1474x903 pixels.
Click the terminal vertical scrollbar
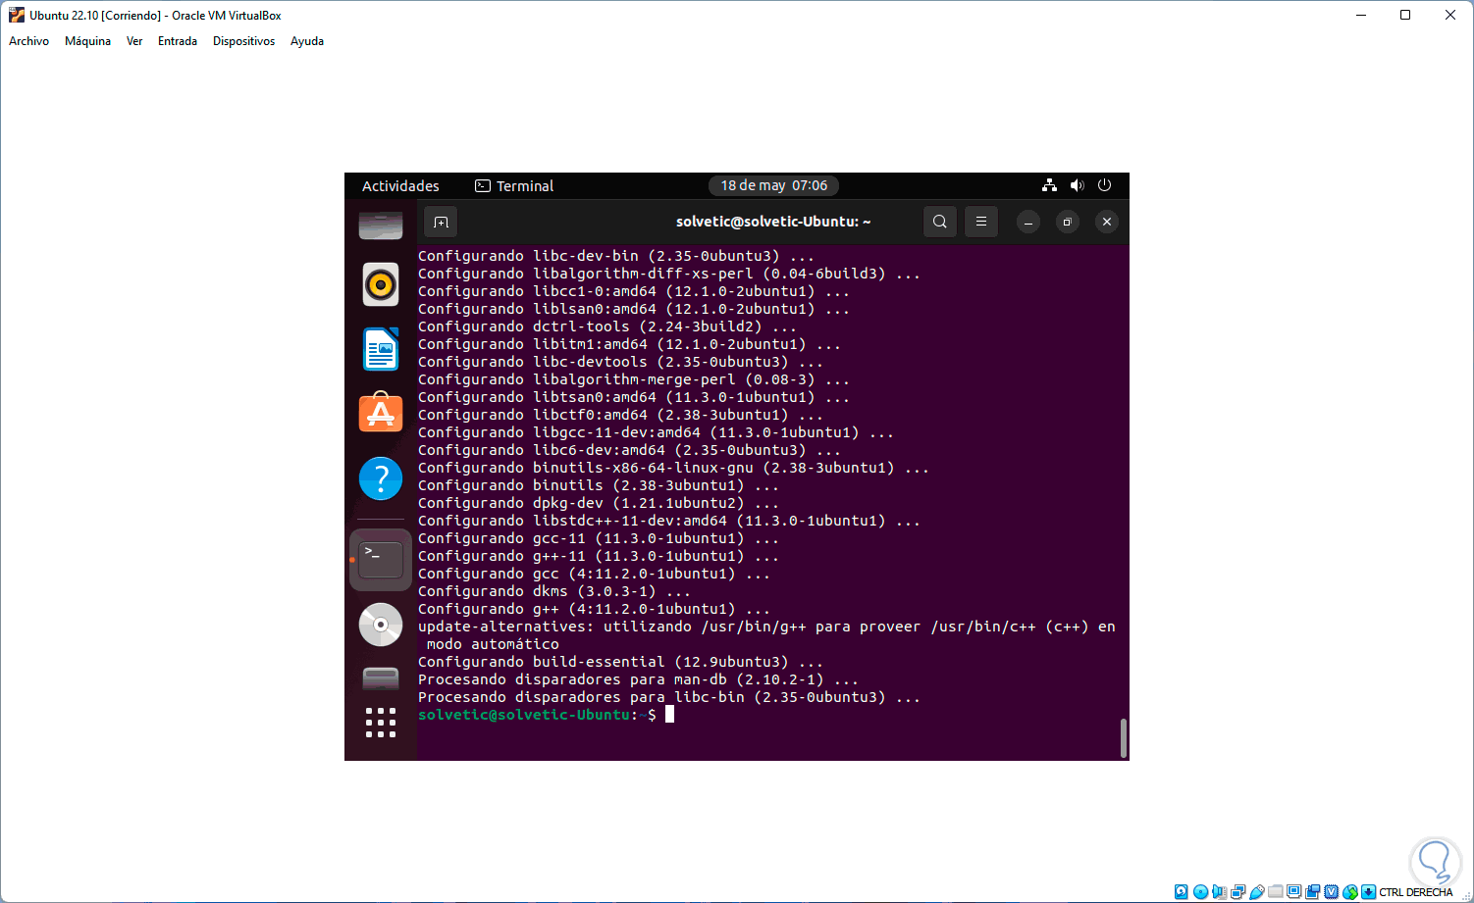pos(1123,737)
